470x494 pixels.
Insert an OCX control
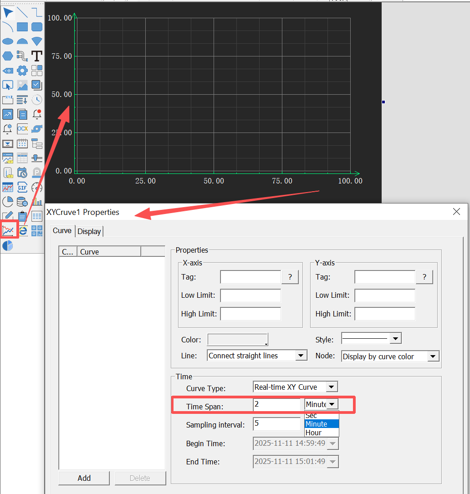[22, 129]
